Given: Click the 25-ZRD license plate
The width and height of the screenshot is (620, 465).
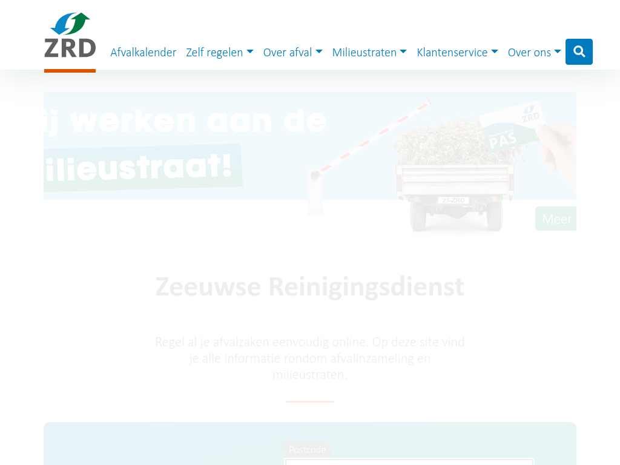Looking at the screenshot, I should (x=453, y=200).
